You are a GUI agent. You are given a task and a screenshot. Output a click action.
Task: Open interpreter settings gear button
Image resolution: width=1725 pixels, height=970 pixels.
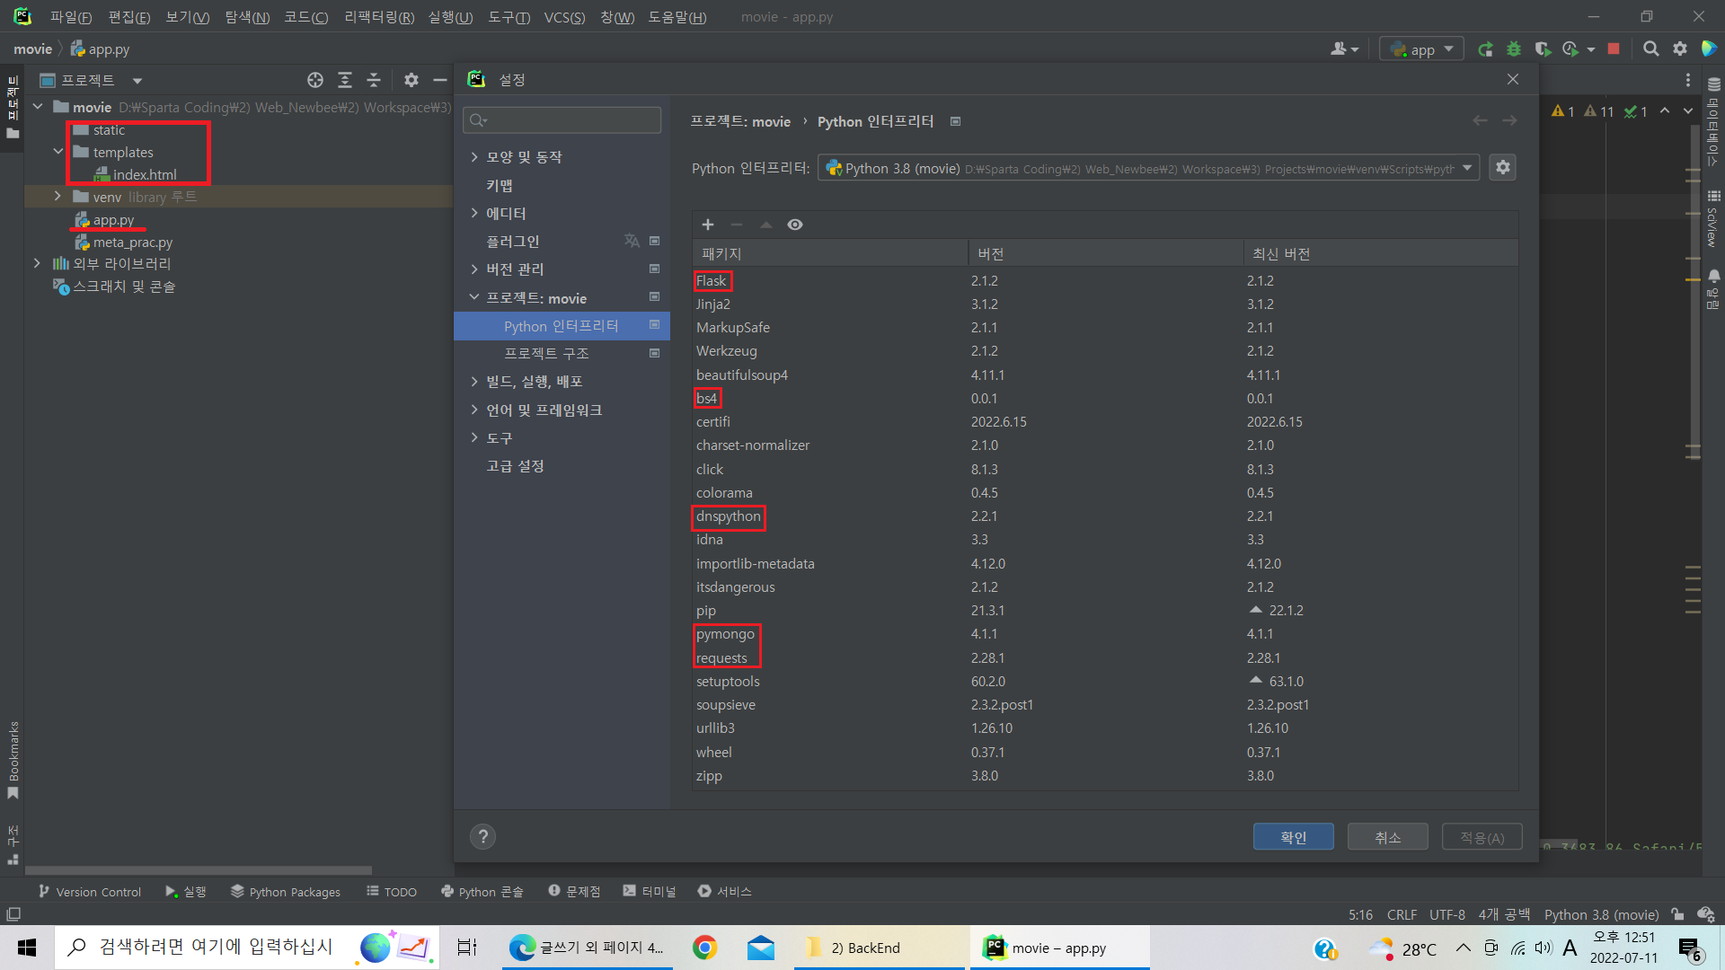1503,168
